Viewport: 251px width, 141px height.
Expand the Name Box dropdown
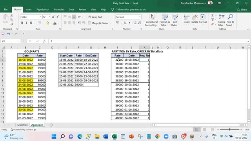coord(19,41)
